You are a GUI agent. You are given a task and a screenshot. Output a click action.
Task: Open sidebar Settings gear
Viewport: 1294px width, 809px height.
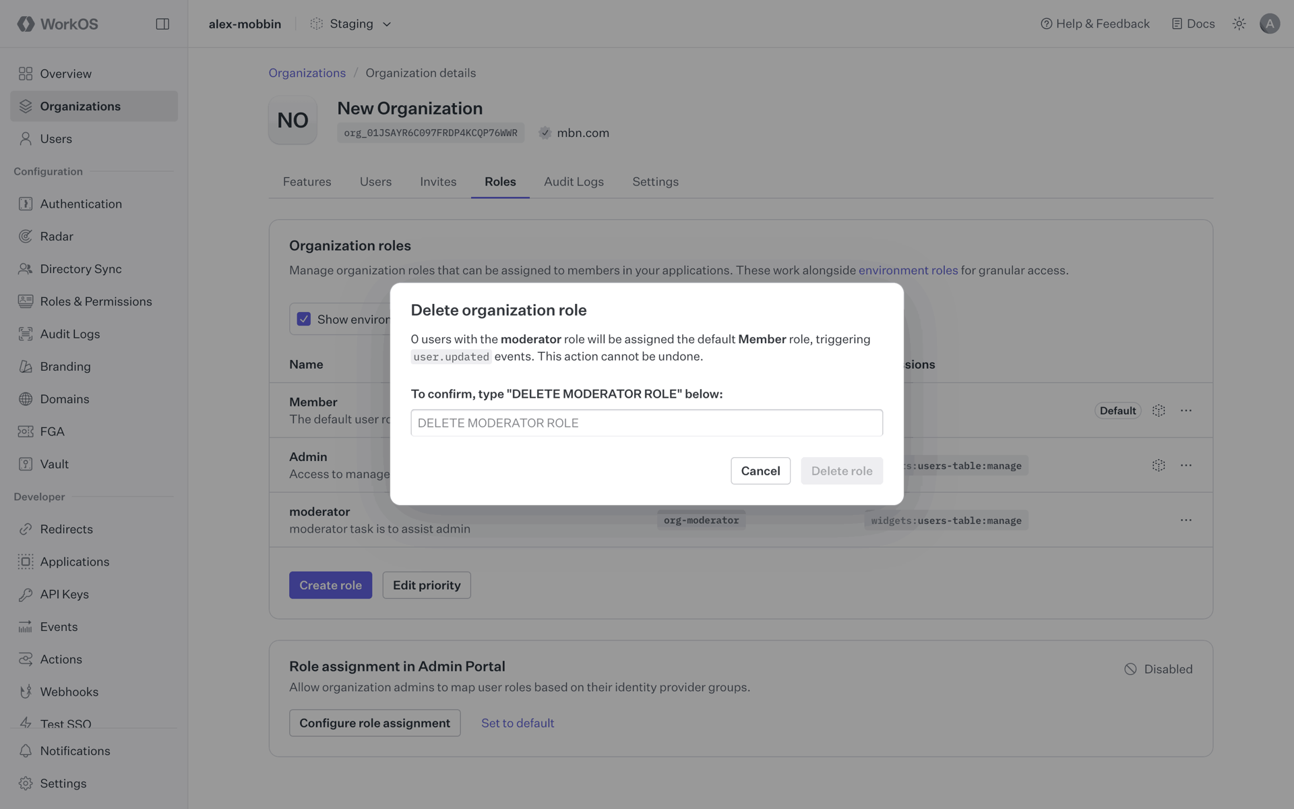point(94,783)
